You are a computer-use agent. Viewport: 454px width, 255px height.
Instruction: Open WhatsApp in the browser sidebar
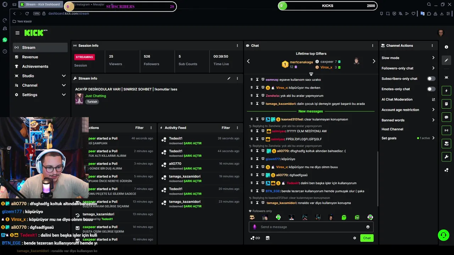pos(5,40)
